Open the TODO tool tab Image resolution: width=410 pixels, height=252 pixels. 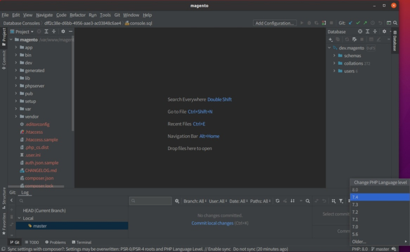pyautogui.click(x=32, y=242)
